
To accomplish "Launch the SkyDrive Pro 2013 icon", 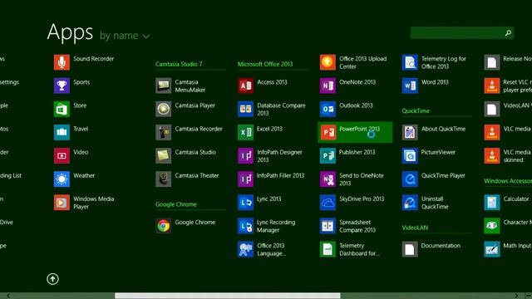I will pos(328,203).
